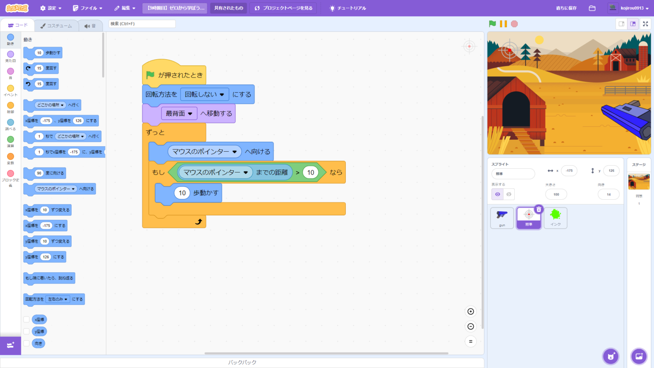The image size is (654, 368).
Task: Select the 演算 block category
Action: pyautogui.click(x=10, y=141)
